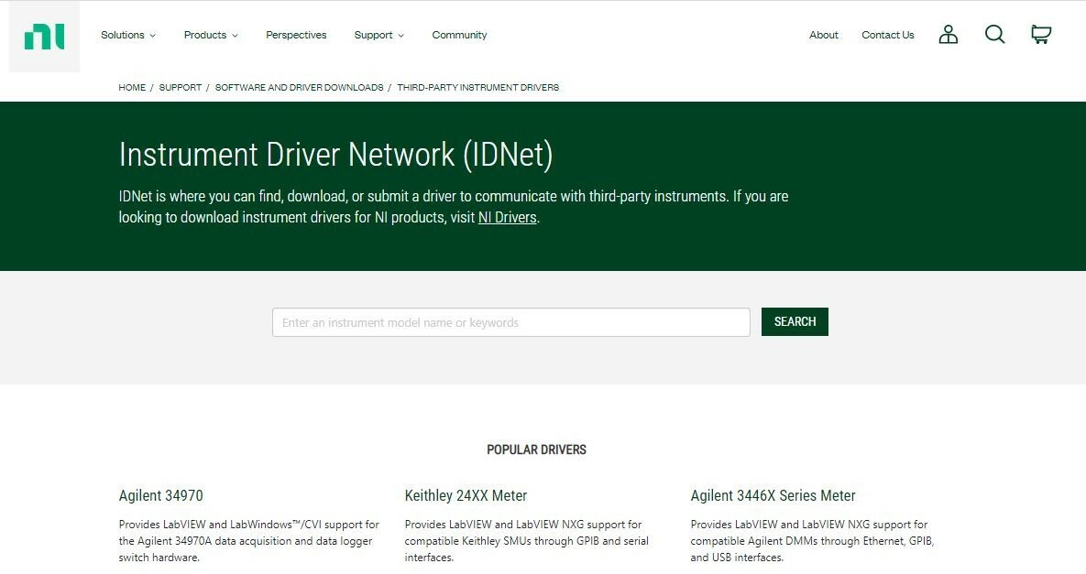Open Software and Driver Downloads breadcrumb
The height and width of the screenshot is (574, 1086).
coord(299,87)
